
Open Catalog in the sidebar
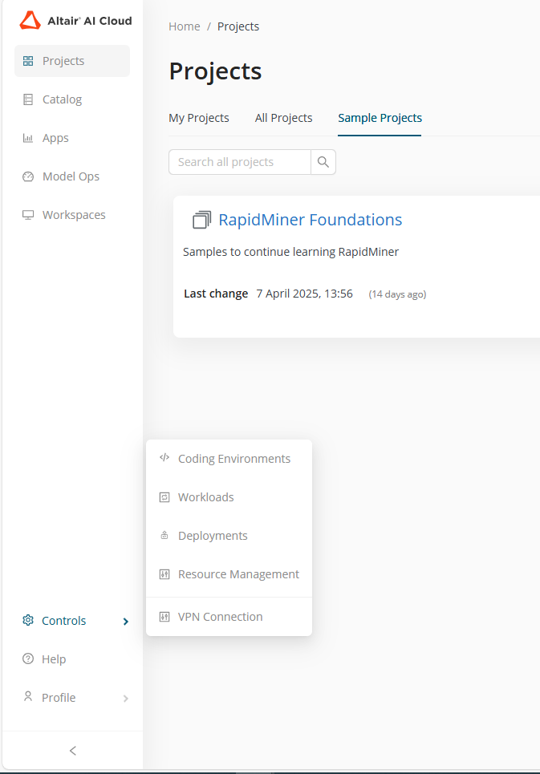point(72,99)
